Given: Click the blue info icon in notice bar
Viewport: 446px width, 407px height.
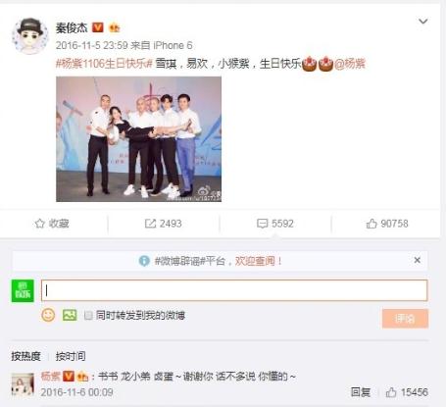Looking at the screenshot, I should click(144, 261).
